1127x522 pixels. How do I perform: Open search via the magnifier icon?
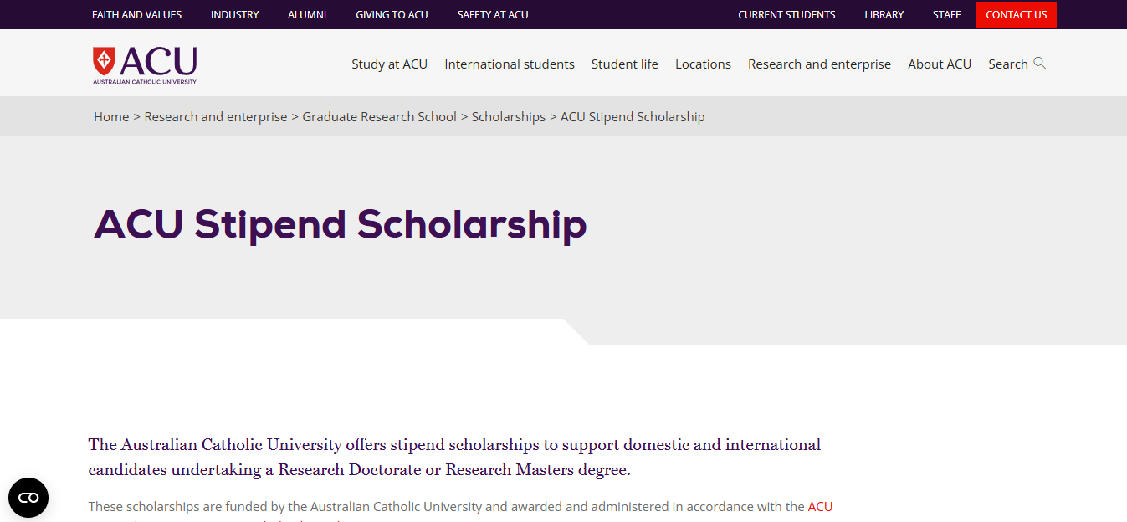(1040, 64)
